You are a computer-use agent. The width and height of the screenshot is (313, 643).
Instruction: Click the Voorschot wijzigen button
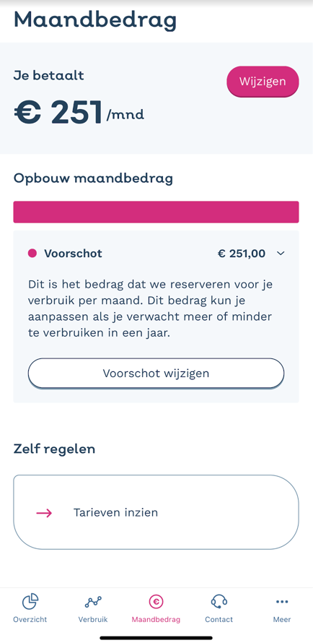156,374
